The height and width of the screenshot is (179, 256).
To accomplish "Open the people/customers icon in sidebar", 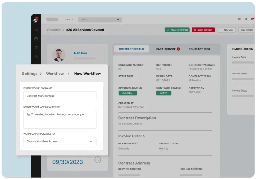I will tap(36, 57).
